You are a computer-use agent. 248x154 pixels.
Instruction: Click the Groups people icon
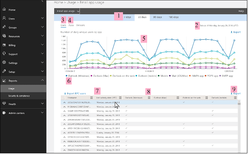coord(4,27)
